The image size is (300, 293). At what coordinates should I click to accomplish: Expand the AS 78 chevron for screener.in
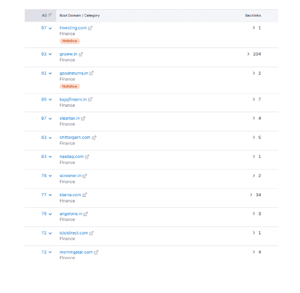click(50, 176)
